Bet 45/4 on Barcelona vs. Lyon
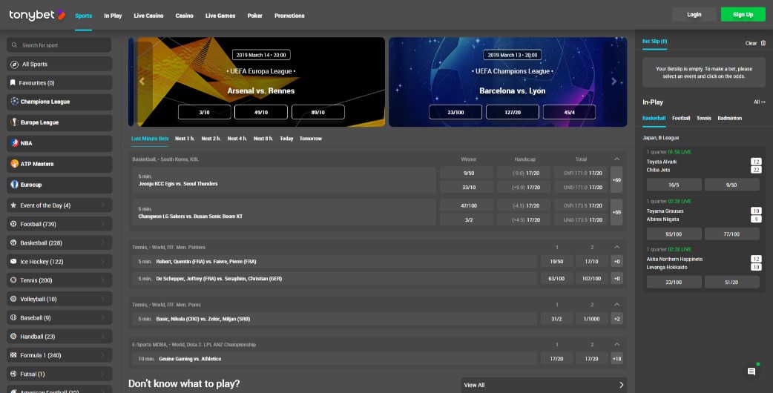 click(570, 112)
